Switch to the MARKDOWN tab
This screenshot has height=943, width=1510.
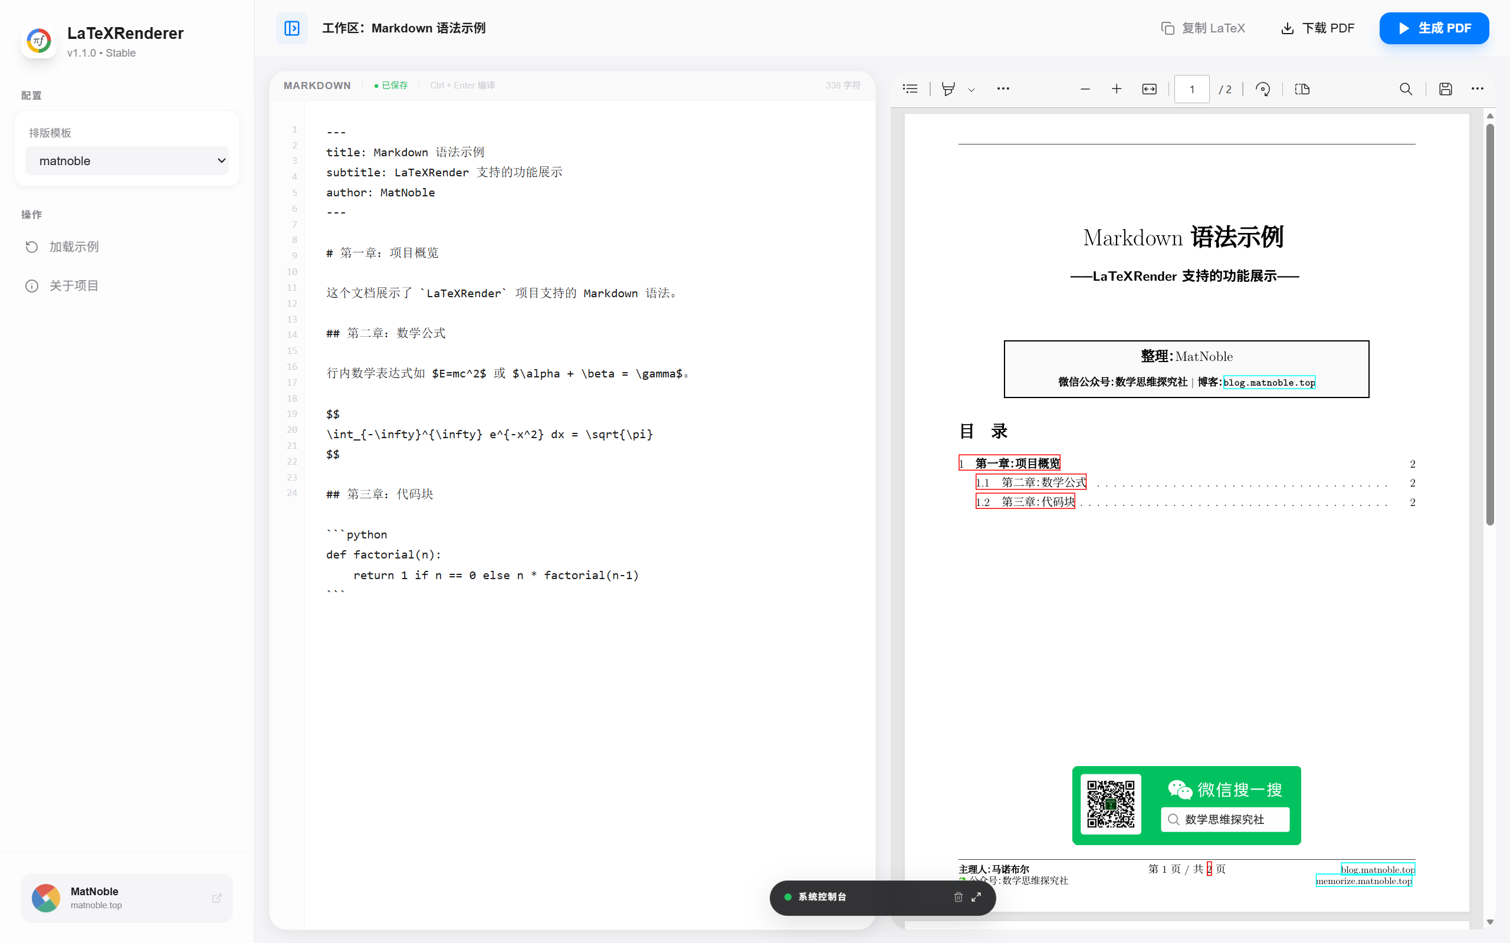click(317, 86)
